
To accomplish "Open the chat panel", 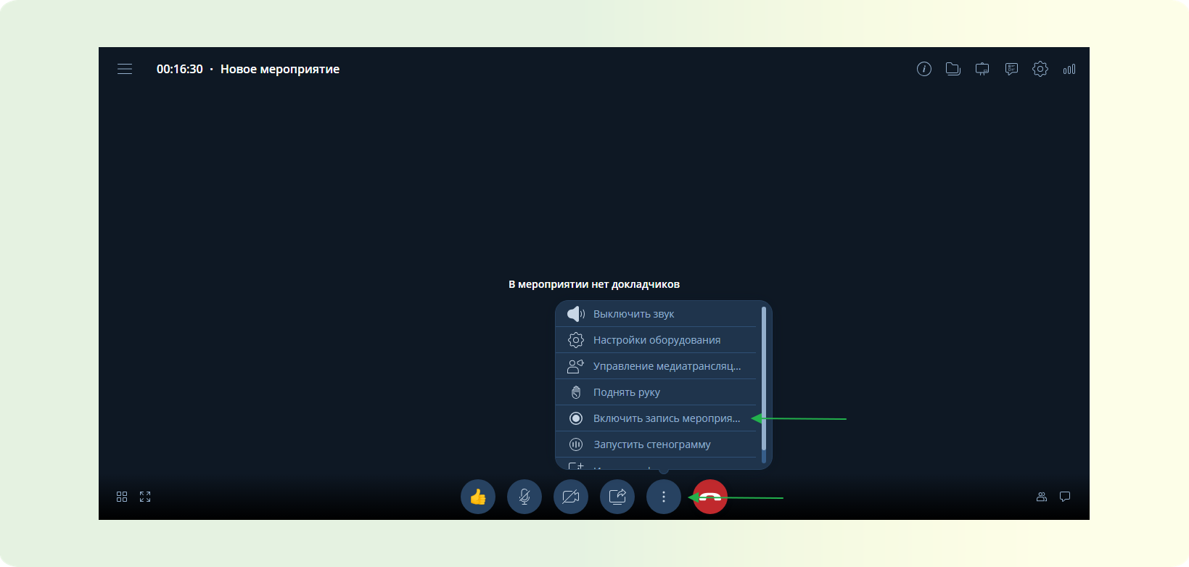I will [1065, 497].
